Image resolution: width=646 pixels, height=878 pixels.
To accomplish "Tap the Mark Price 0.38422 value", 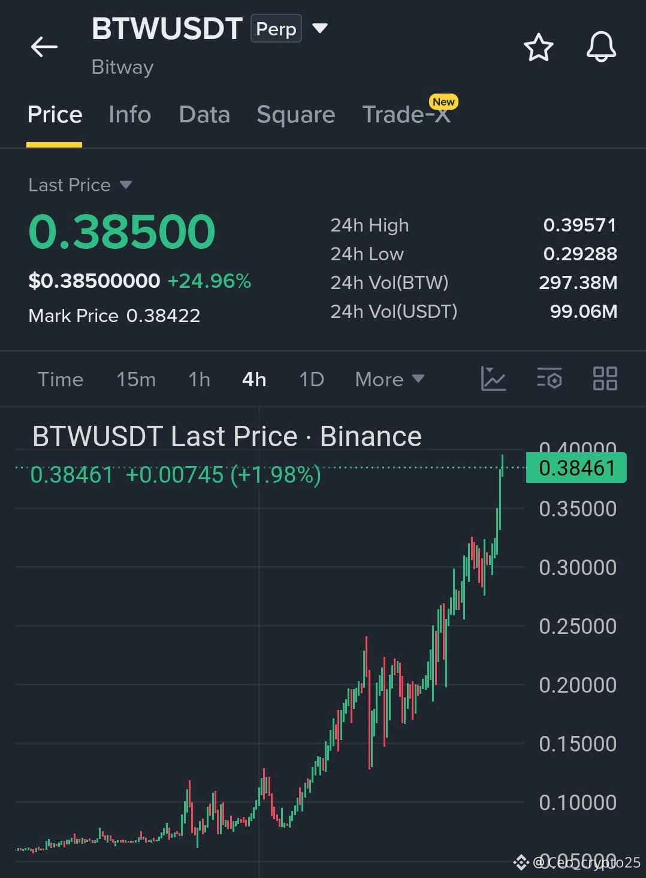I will click(x=163, y=315).
